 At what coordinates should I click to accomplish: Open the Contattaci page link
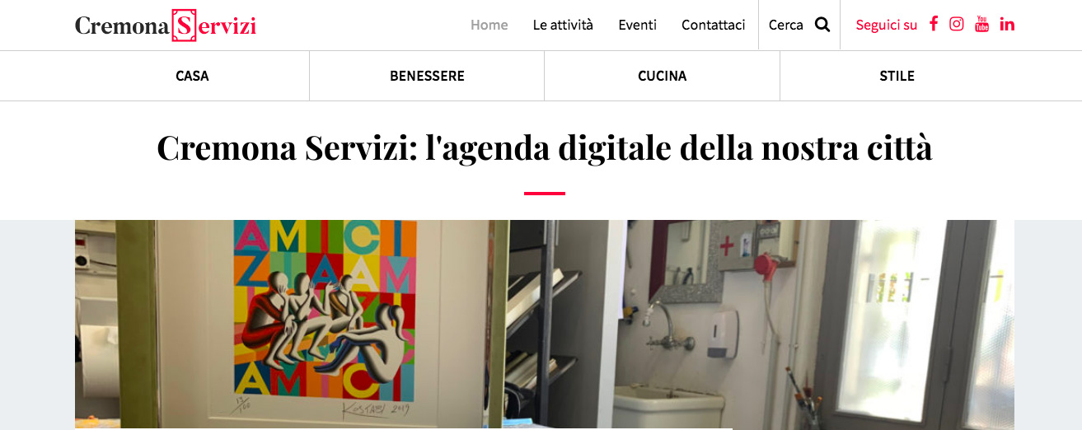point(714,25)
